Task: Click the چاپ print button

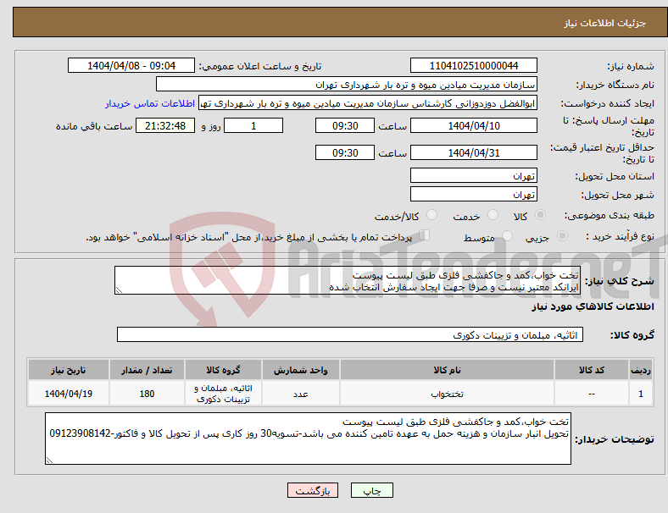Action: tap(372, 490)
